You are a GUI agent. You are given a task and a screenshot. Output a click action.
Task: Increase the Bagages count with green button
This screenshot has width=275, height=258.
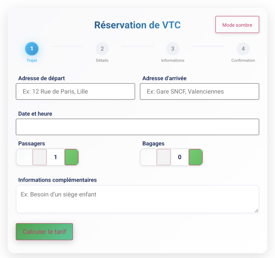196,157
